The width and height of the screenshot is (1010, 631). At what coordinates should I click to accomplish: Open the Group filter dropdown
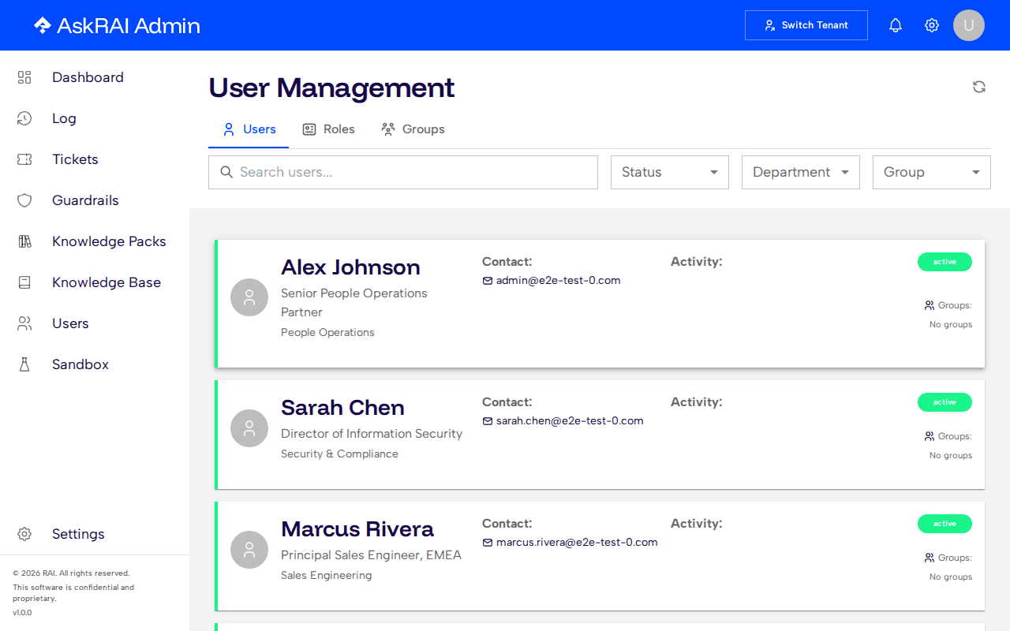(x=932, y=172)
